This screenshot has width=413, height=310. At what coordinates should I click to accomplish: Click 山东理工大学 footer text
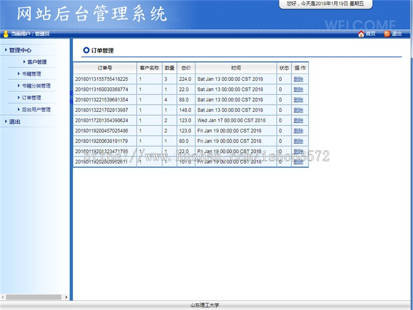coord(205,305)
